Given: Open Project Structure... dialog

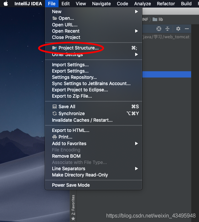Looking at the screenshot, I should [x=93, y=48].
